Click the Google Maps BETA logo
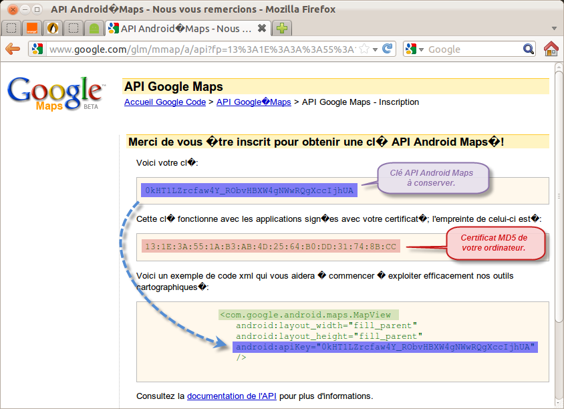564x409 pixels. coord(57,93)
